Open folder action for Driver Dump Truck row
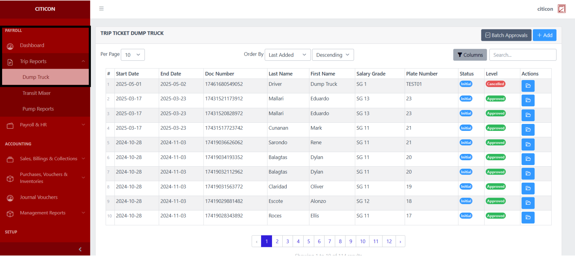This screenshot has width=575, height=256. click(x=528, y=86)
